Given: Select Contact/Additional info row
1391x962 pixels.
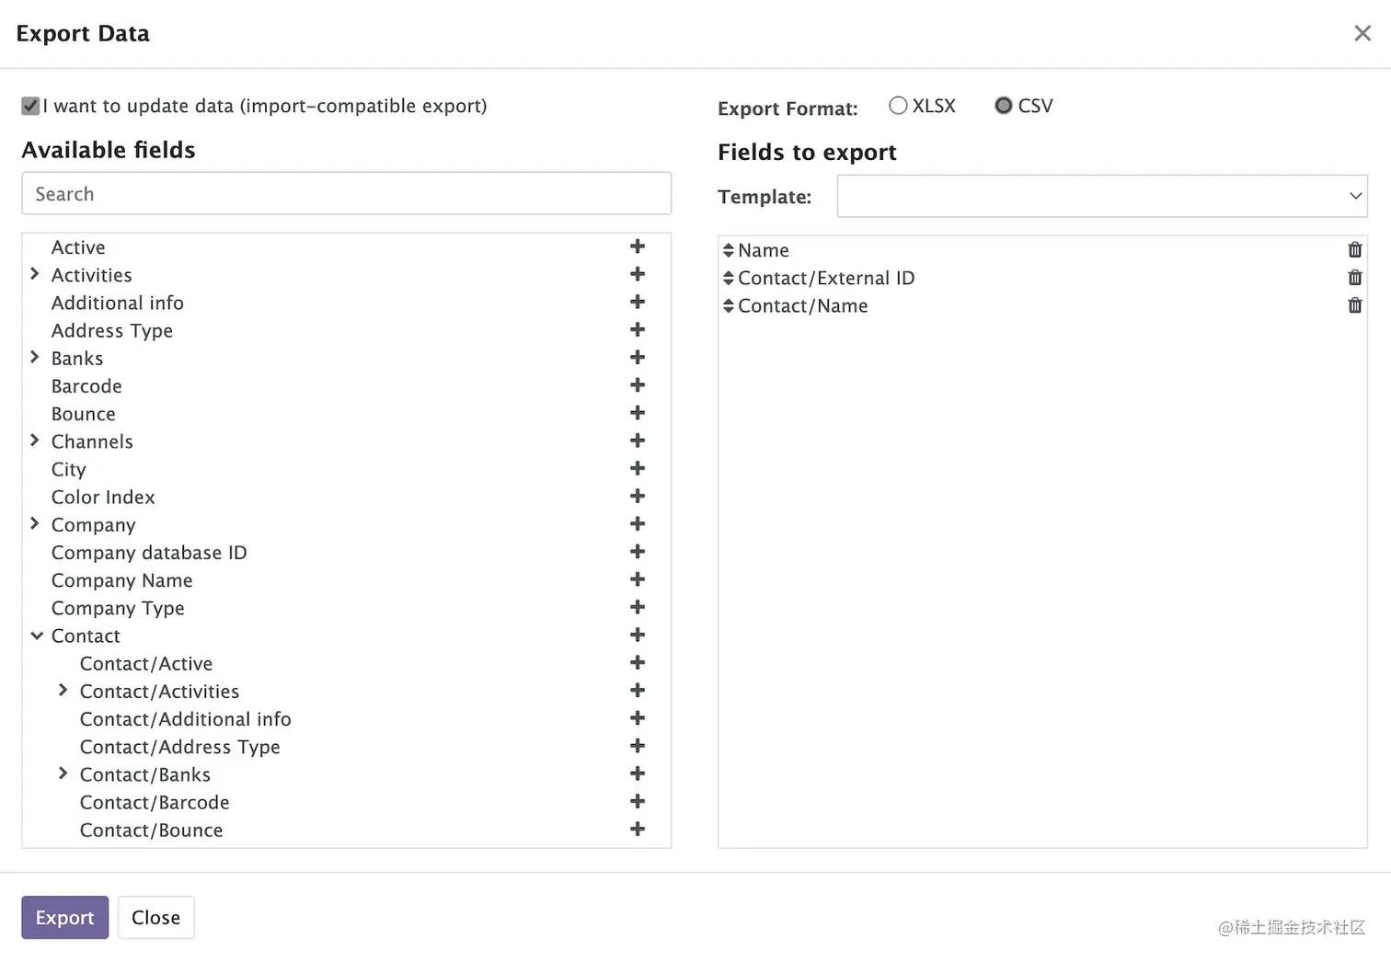Looking at the screenshot, I should (186, 719).
